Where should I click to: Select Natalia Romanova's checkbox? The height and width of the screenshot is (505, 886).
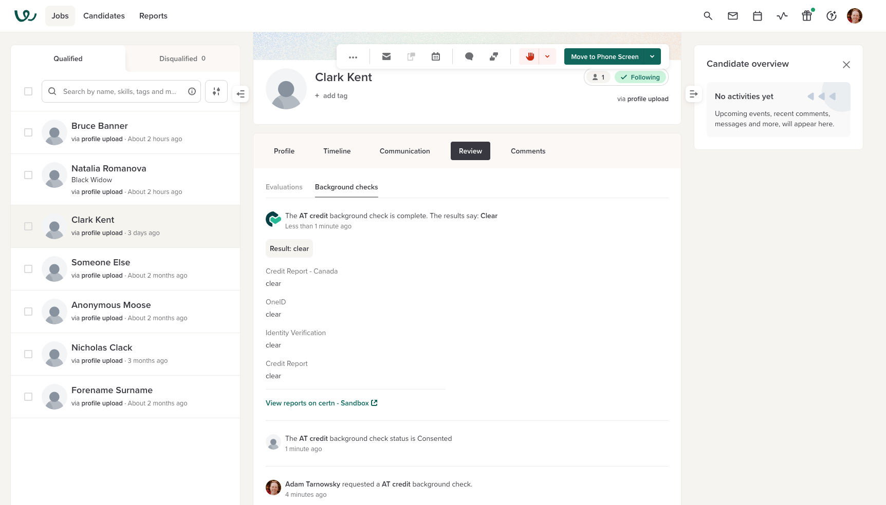28,175
